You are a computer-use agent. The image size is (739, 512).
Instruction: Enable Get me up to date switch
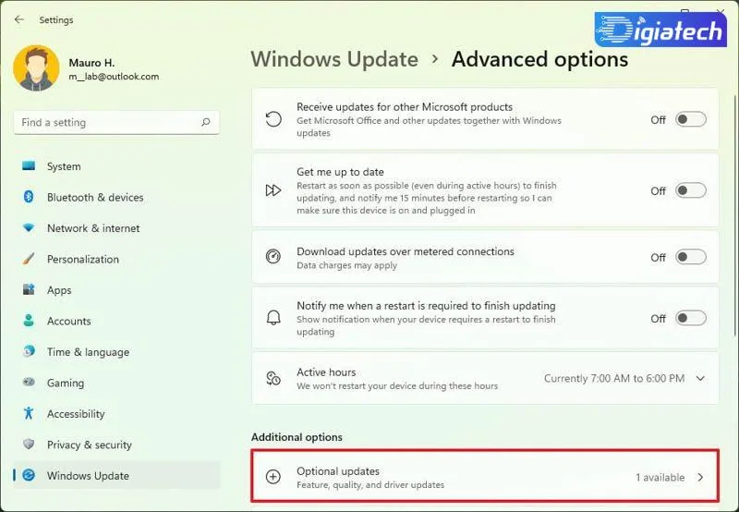click(x=690, y=190)
